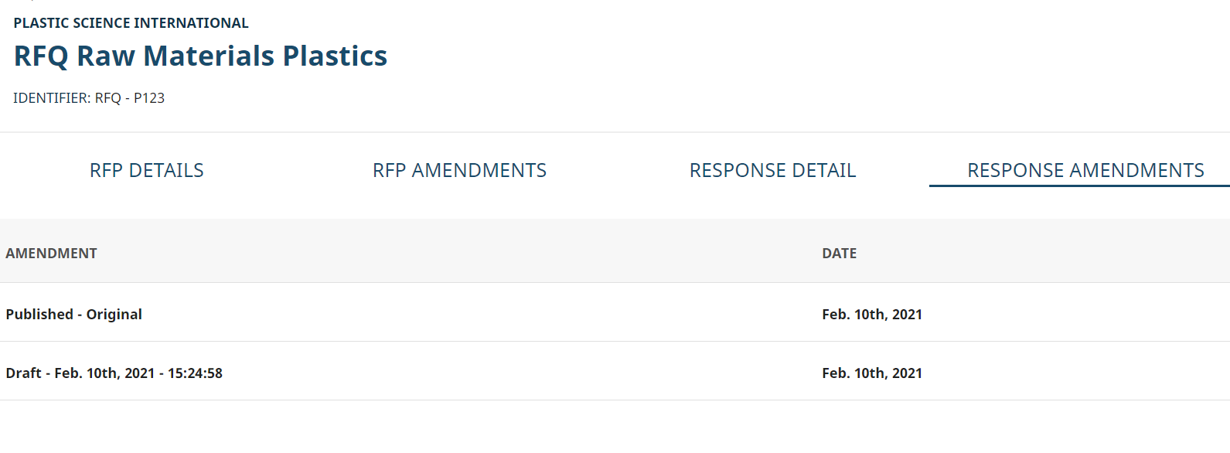The width and height of the screenshot is (1230, 453).
Task: Click the AMENDMENT column header
Action: coord(51,254)
